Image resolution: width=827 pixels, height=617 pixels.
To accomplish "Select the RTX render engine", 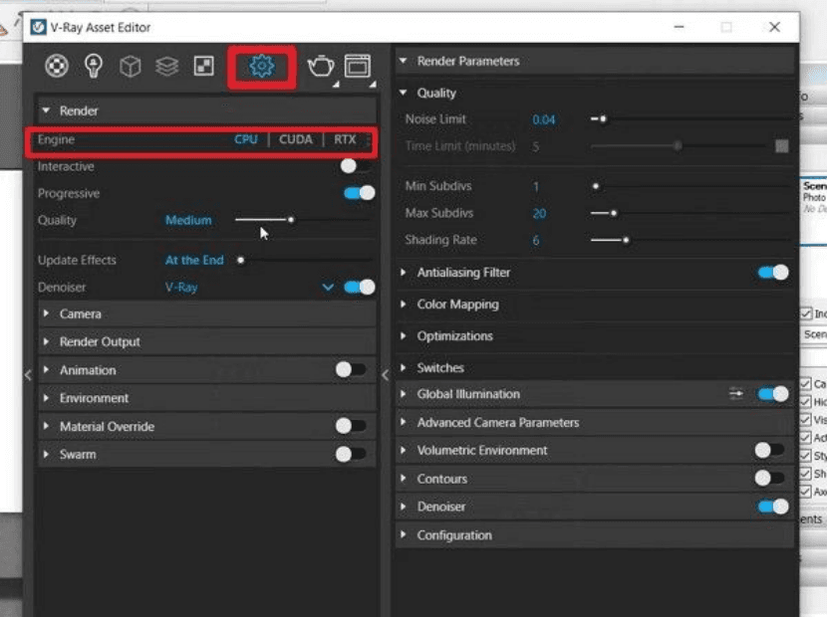I will pos(345,139).
